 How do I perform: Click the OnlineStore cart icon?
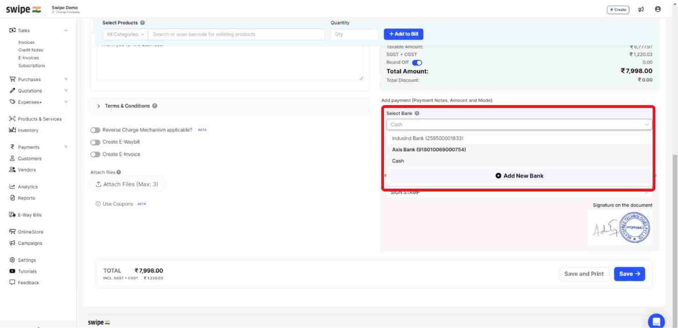[x=12, y=232]
